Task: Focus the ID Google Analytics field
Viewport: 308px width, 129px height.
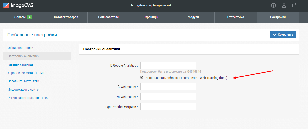Action: coord(168,65)
